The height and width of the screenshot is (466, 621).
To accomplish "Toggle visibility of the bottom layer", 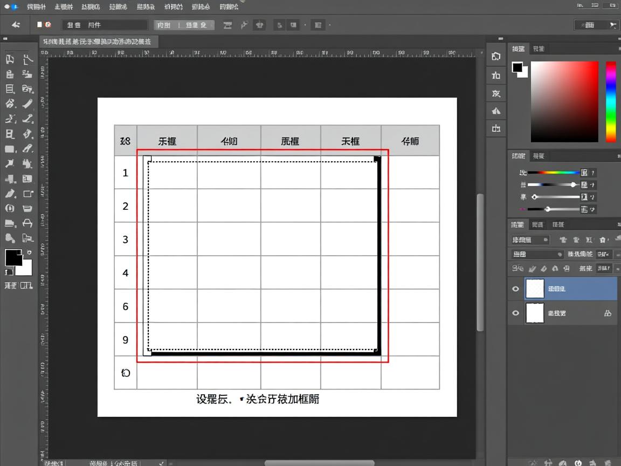I will point(515,313).
